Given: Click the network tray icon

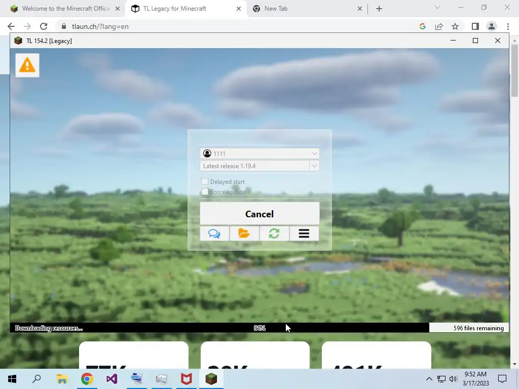Looking at the screenshot, I should 441,379.
